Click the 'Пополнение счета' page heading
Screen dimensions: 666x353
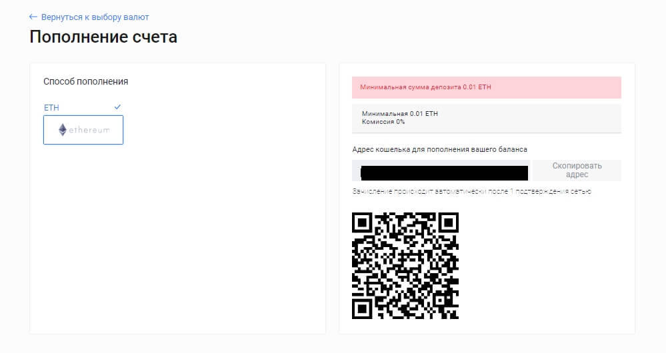pyautogui.click(x=103, y=37)
